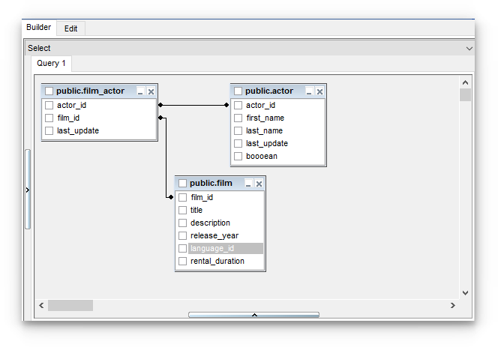Tick actor_id in public.film_actor
The image size is (498, 347).
(49, 105)
